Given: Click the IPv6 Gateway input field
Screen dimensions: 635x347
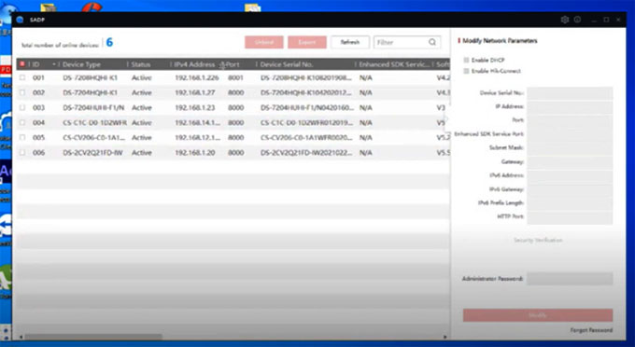Looking at the screenshot, I should click(x=570, y=189).
